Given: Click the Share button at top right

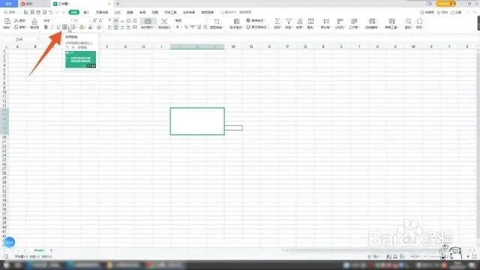Looking at the screenshot, I should tap(457, 12).
